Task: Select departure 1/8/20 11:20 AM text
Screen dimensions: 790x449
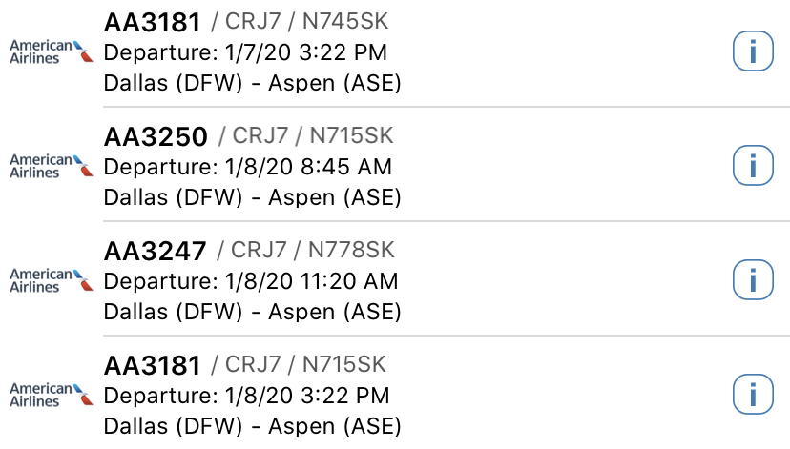Action: [250, 281]
